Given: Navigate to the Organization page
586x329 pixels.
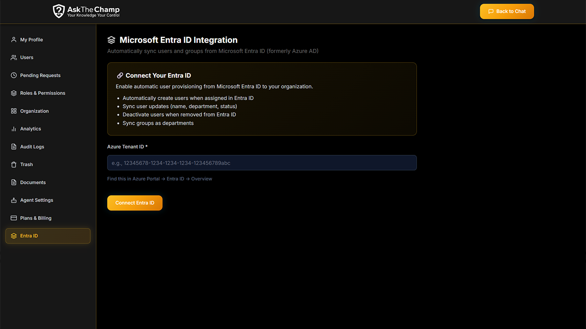Looking at the screenshot, I should pos(48,111).
